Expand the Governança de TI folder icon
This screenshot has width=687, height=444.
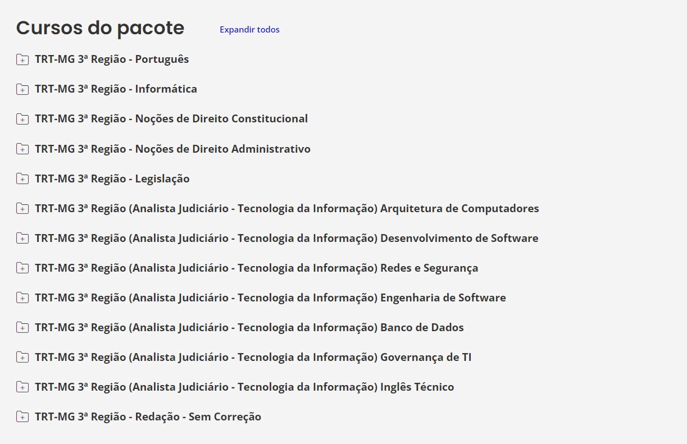(x=22, y=358)
